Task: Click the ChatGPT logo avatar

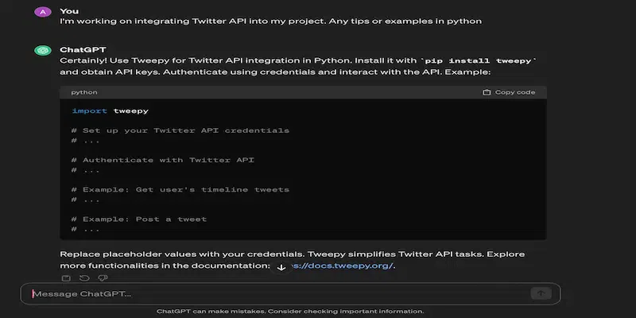Action: (43, 50)
